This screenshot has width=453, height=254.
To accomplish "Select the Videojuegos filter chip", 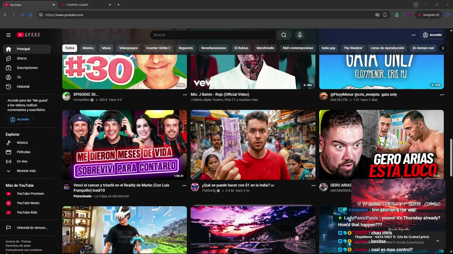I will [x=128, y=48].
